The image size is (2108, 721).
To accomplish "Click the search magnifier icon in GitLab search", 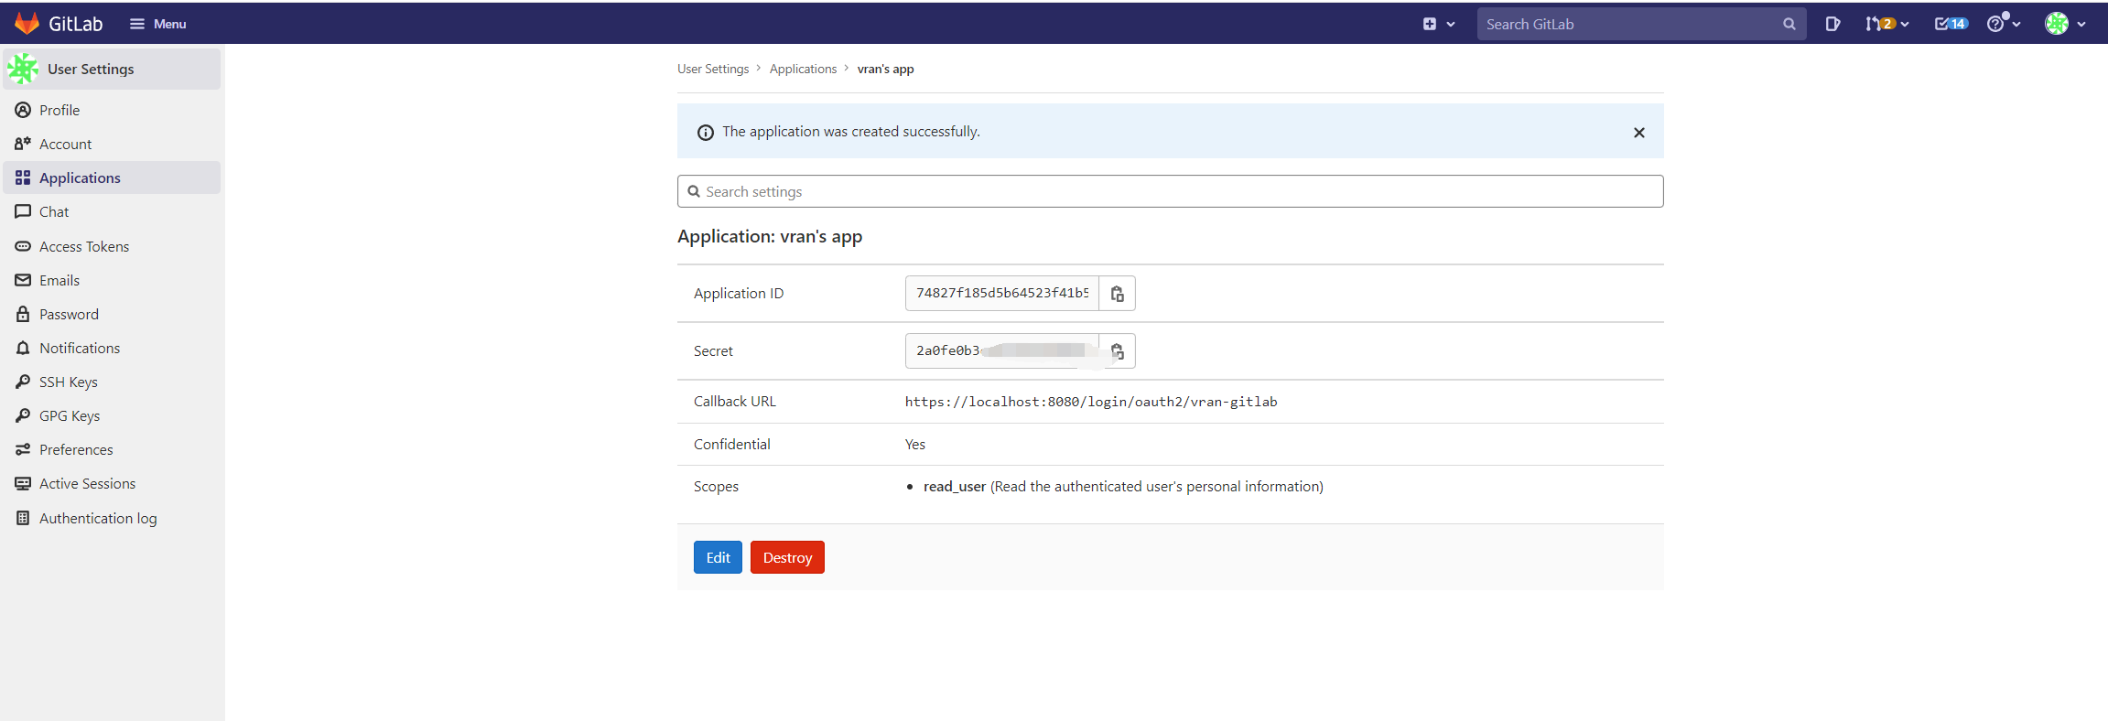I will [1789, 24].
